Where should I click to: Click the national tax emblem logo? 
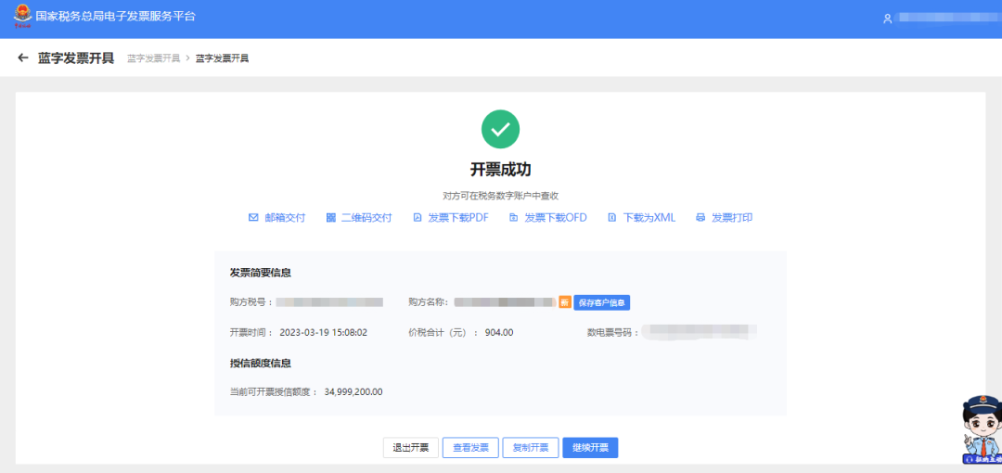(x=22, y=16)
